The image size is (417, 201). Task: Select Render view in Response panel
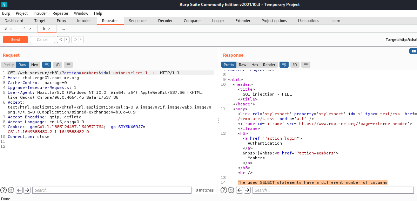tap(269, 65)
